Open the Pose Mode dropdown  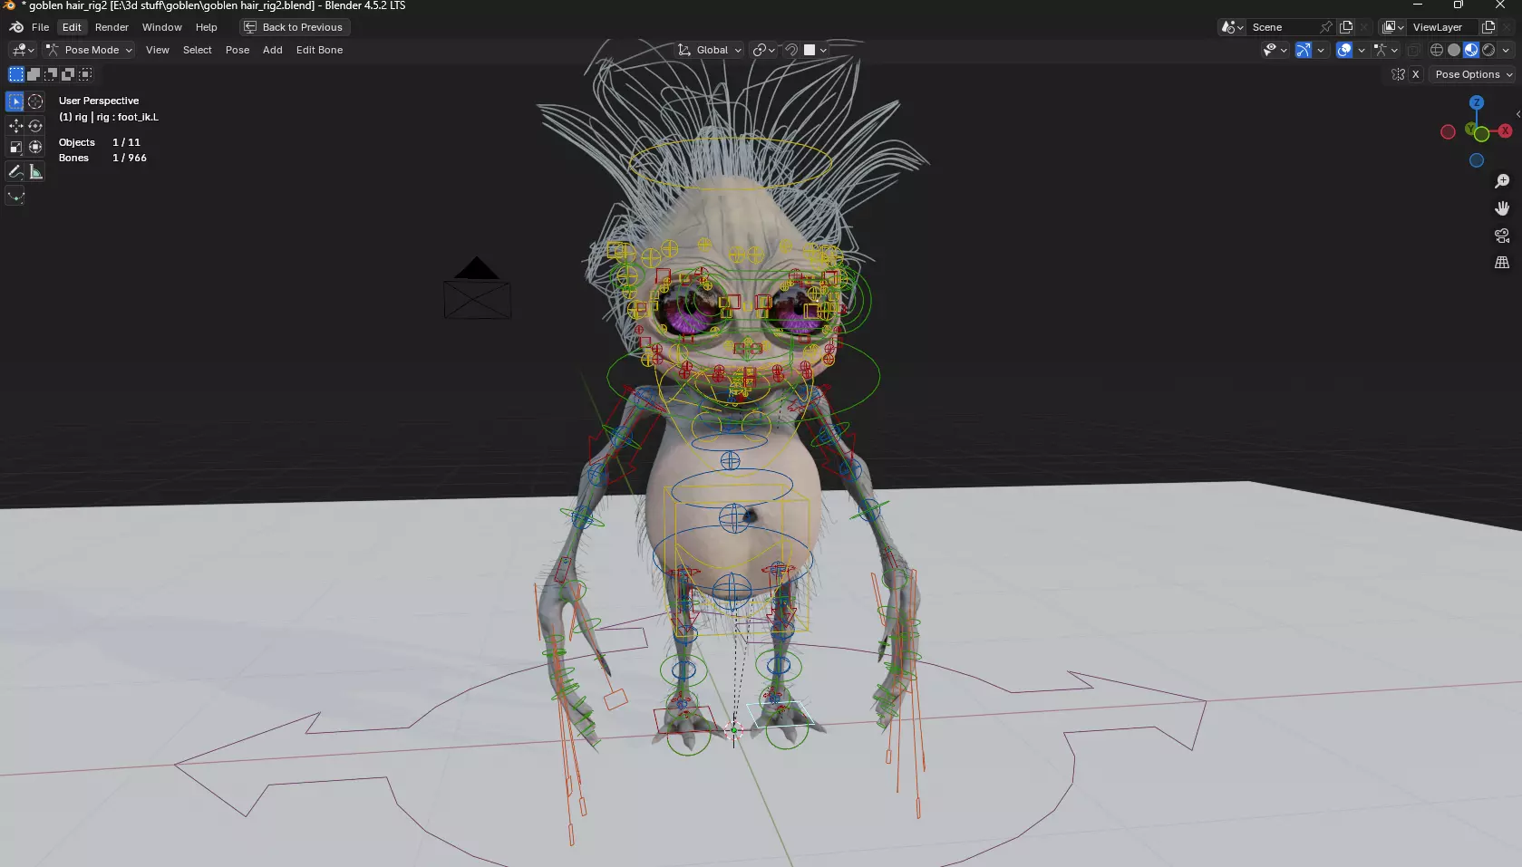click(x=89, y=50)
